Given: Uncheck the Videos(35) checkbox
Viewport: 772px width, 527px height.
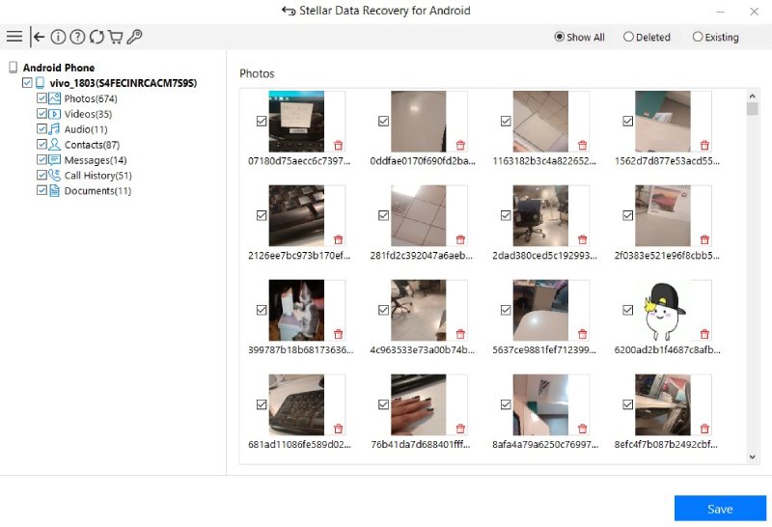Looking at the screenshot, I should coord(41,114).
